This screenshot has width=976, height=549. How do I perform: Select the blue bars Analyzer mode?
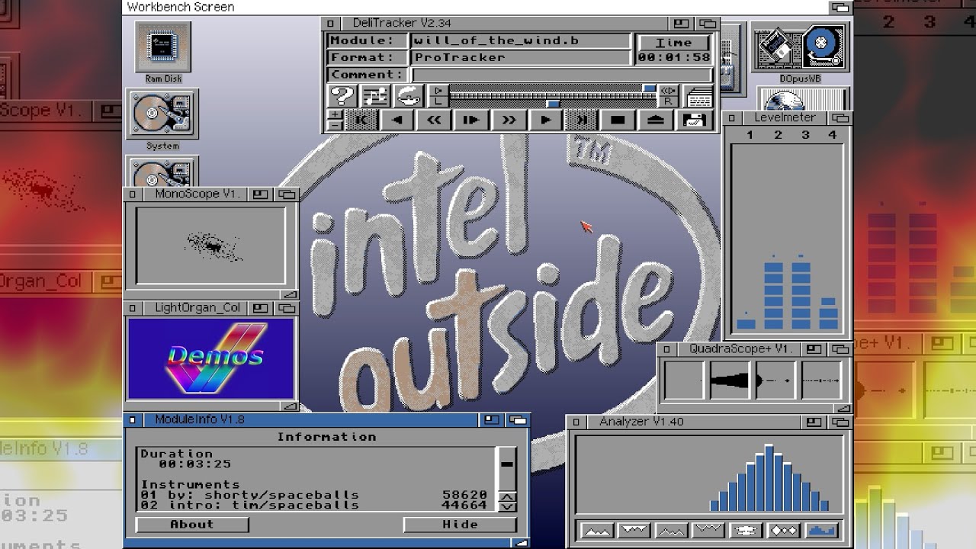(821, 530)
